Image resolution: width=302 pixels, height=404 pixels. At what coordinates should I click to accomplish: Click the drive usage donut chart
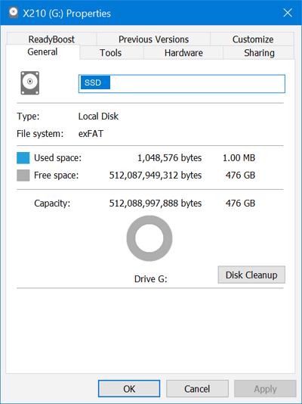point(149,238)
